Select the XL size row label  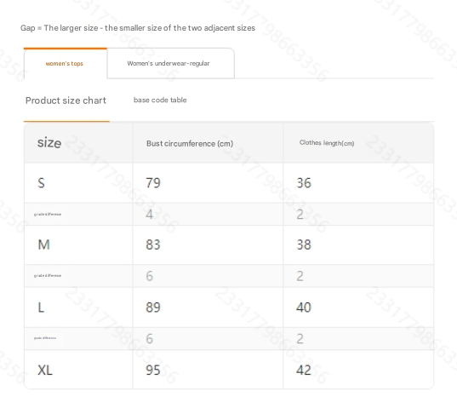click(45, 370)
